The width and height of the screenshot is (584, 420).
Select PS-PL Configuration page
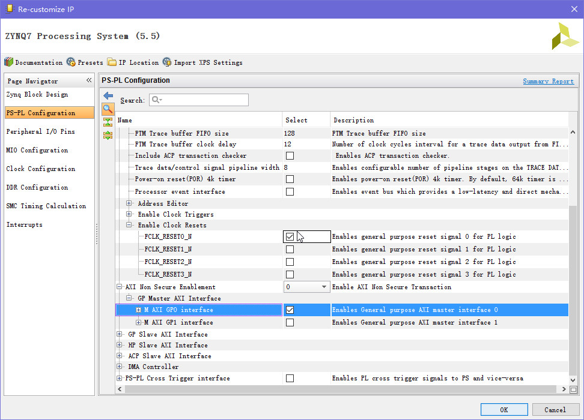(x=49, y=113)
